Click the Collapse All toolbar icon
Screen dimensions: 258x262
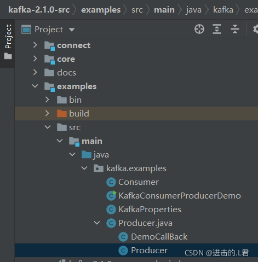pos(235,29)
